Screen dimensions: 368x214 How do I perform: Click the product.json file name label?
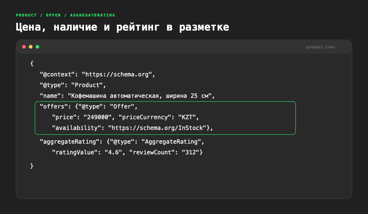(321, 47)
